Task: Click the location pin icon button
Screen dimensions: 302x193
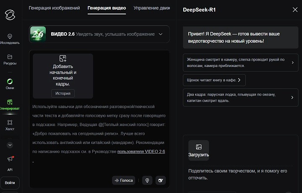Action: tap(147, 180)
